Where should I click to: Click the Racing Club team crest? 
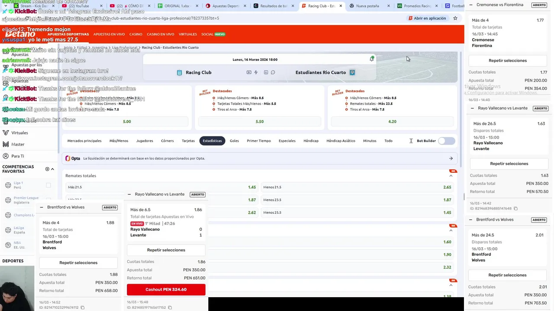point(180,73)
